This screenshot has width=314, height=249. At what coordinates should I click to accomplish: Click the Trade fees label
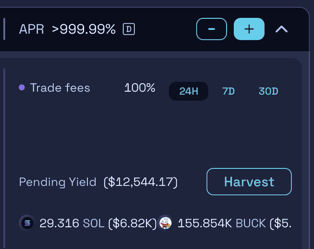tap(60, 88)
